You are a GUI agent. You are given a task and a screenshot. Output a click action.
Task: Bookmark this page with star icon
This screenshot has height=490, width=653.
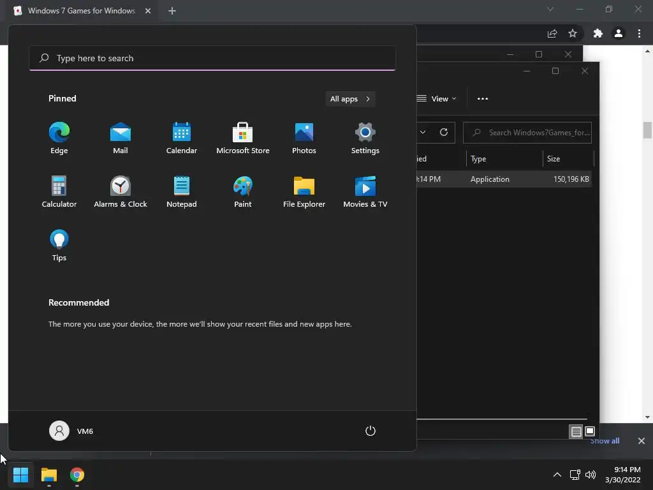[573, 33]
